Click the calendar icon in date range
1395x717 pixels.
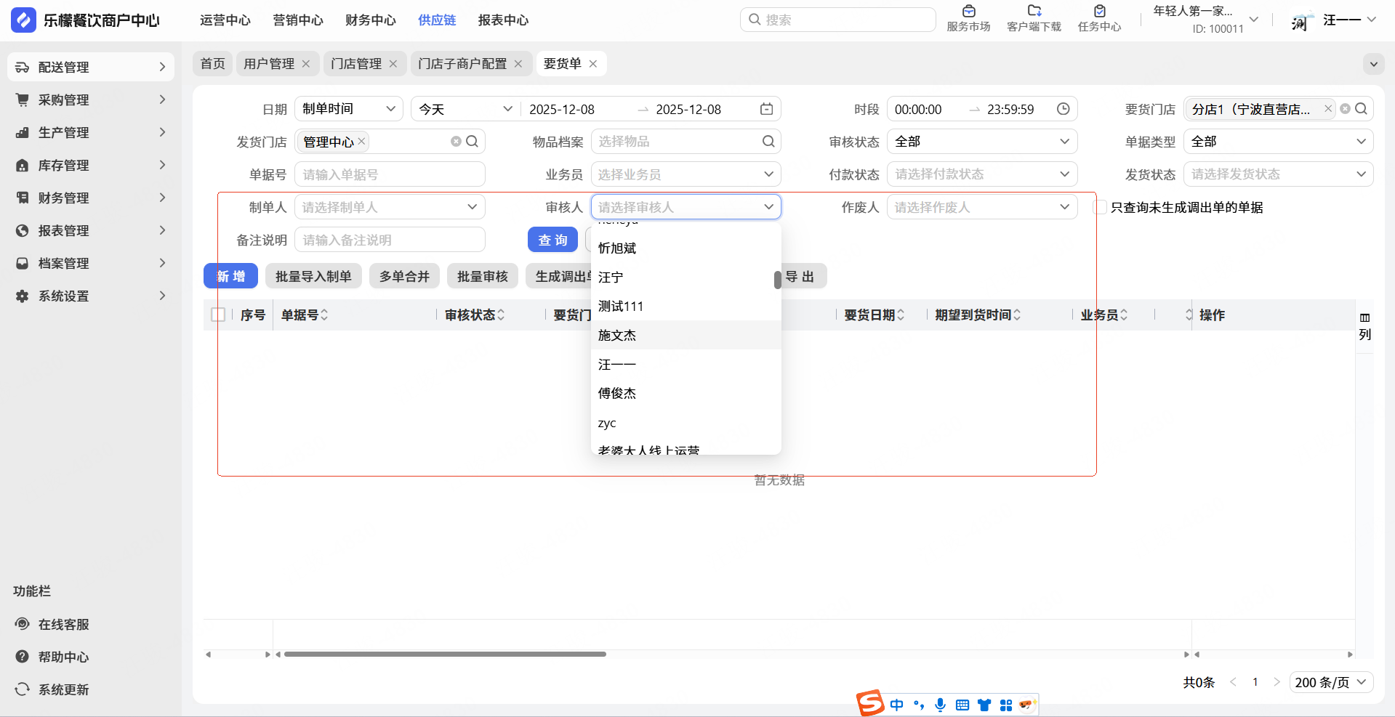click(766, 109)
